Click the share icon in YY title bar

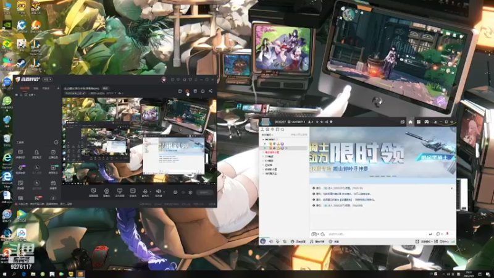pyautogui.click(x=327, y=122)
